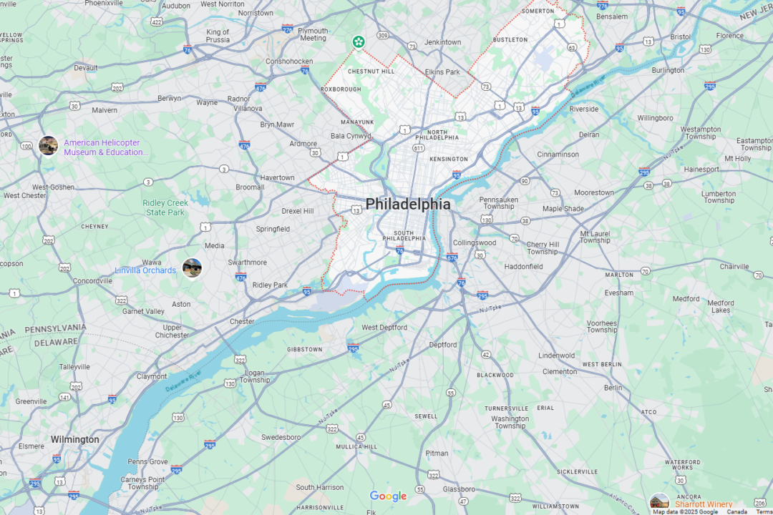Click the green park pin near Chestnut Hill
Image resolution: width=773 pixels, height=515 pixels.
click(x=359, y=42)
